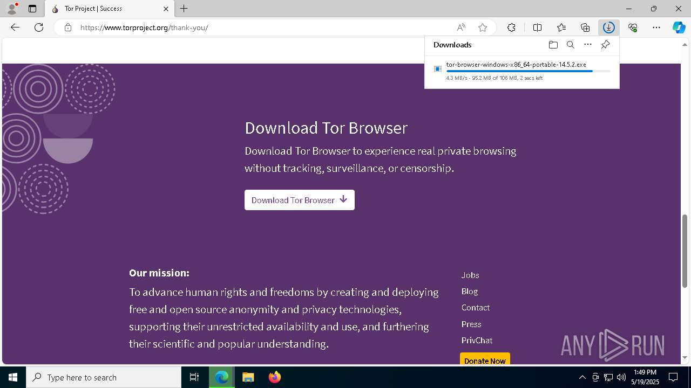Select the tor-browser-windows-x86_64-portable-14.5.2.exe download
691x388 pixels.
coord(521,71)
